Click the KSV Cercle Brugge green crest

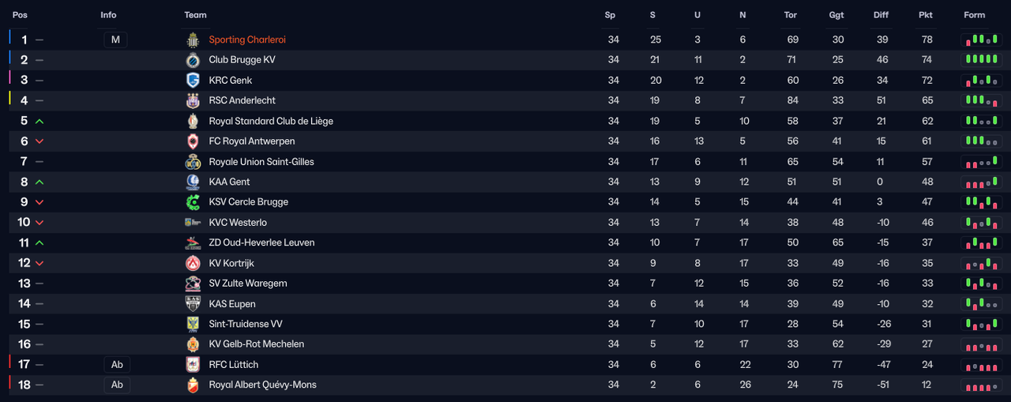coord(193,202)
